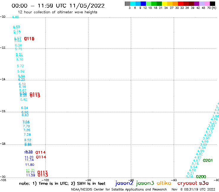Image resolution: width=219 pixels, height=192 pixels.
Task: Click the 'cryosat' satellite legend label
Action: point(187,183)
